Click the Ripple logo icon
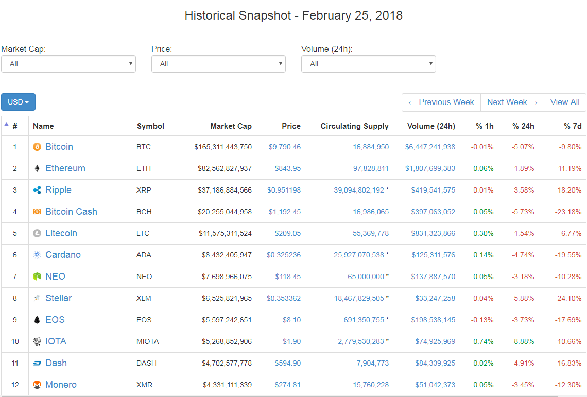 click(37, 190)
